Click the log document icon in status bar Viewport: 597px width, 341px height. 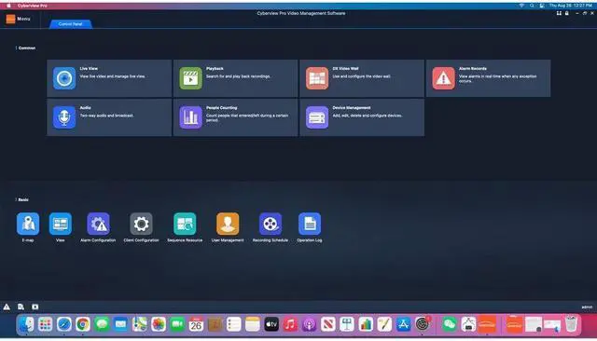21,307
